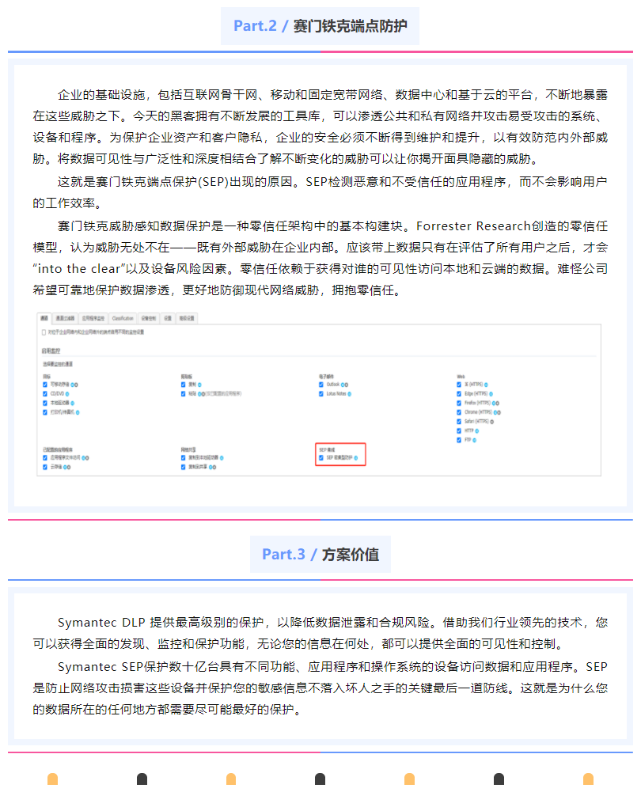Click the blue icon beside FTP
The image size is (641, 792).
474,440
